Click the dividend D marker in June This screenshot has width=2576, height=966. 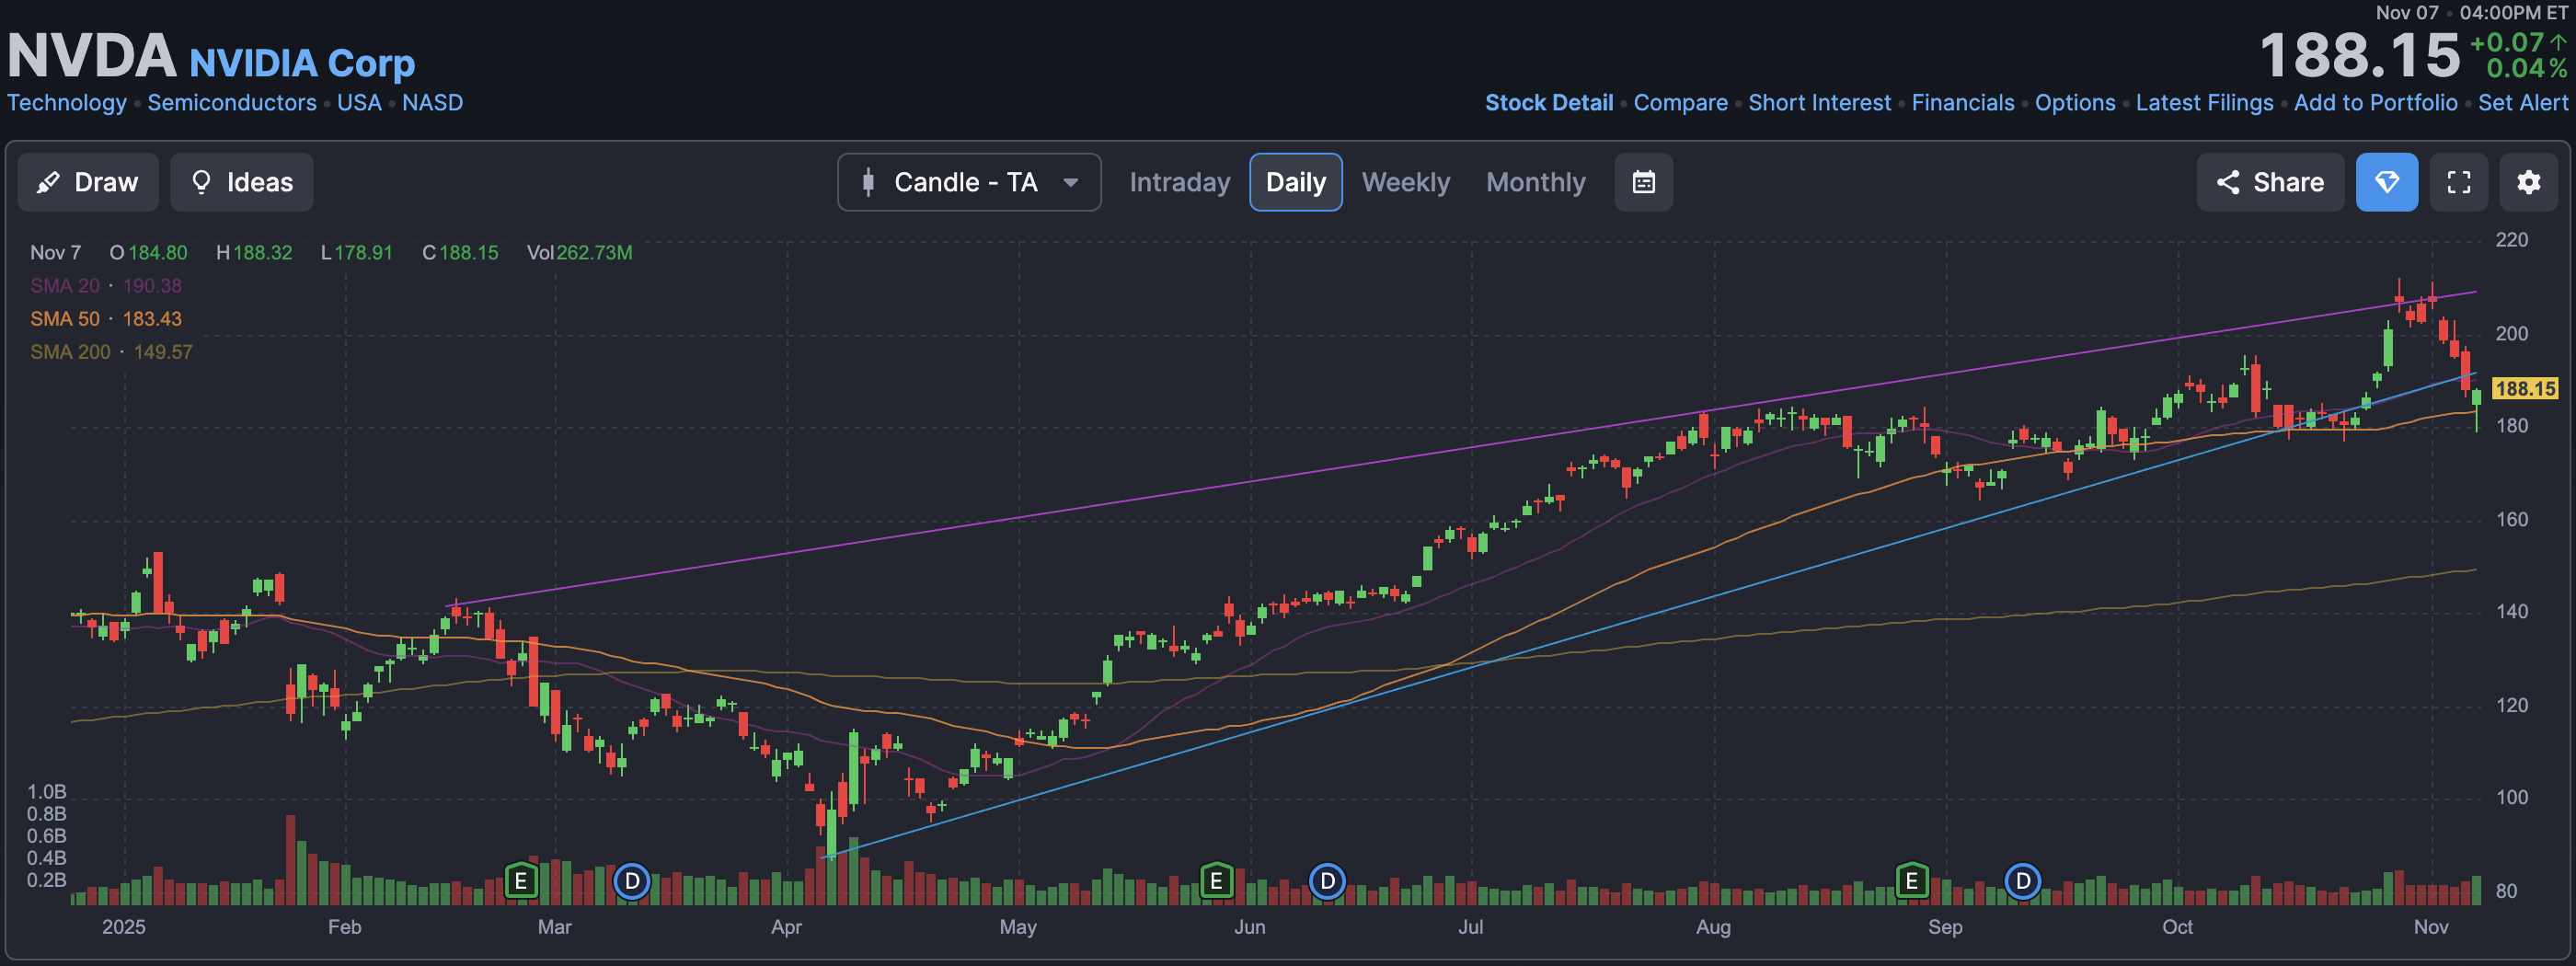pos(1327,881)
